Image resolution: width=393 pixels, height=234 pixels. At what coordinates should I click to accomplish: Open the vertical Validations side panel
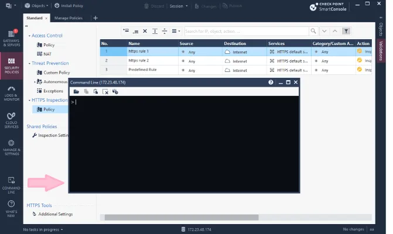[381, 51]
